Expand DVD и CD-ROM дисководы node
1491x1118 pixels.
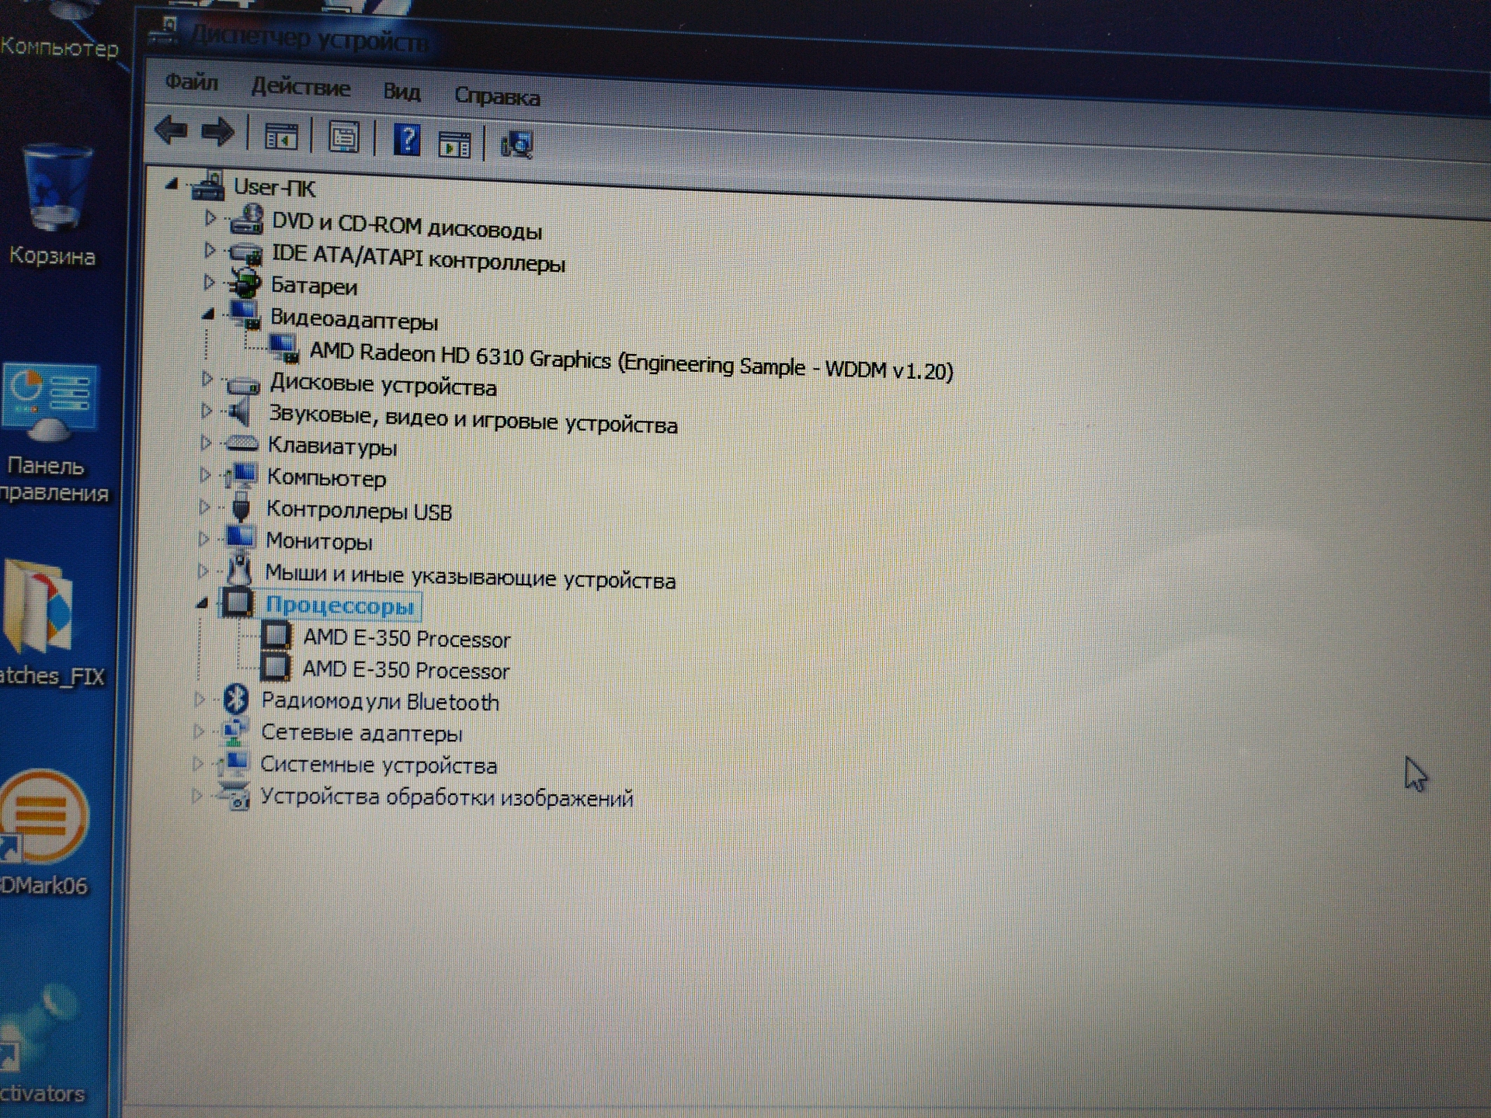point(210,219)
